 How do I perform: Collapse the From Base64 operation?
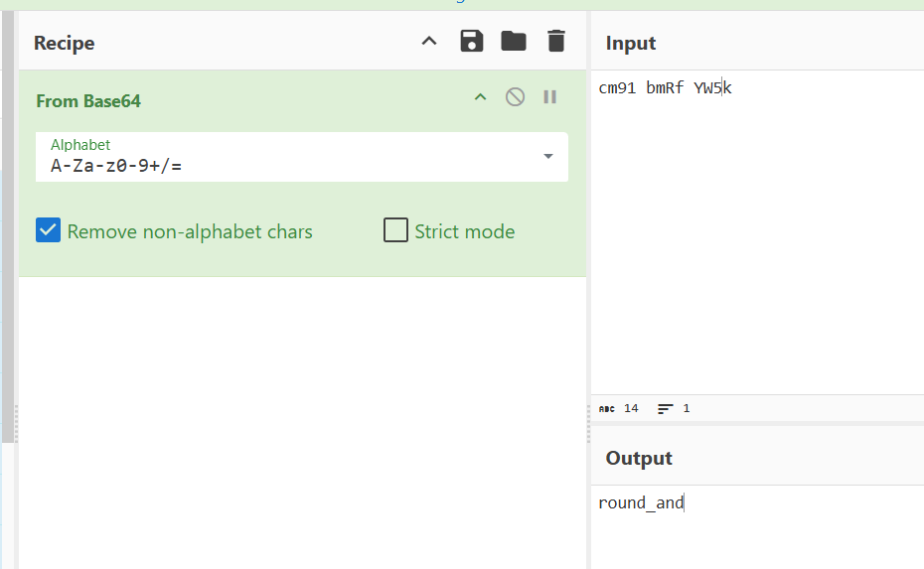point(480,97)
